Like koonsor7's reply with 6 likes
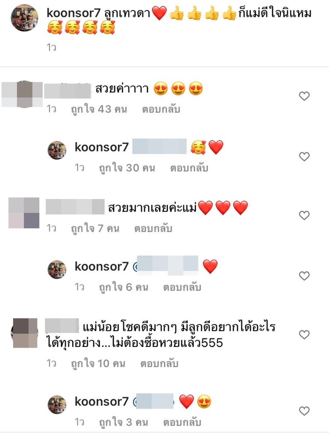This screenshot has width=329, height=433. tap(304, 276)
